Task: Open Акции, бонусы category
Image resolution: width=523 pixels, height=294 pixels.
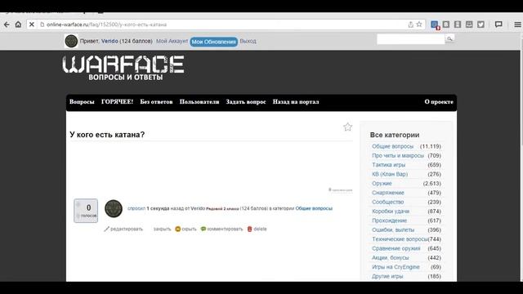Action: pos(391,258)
